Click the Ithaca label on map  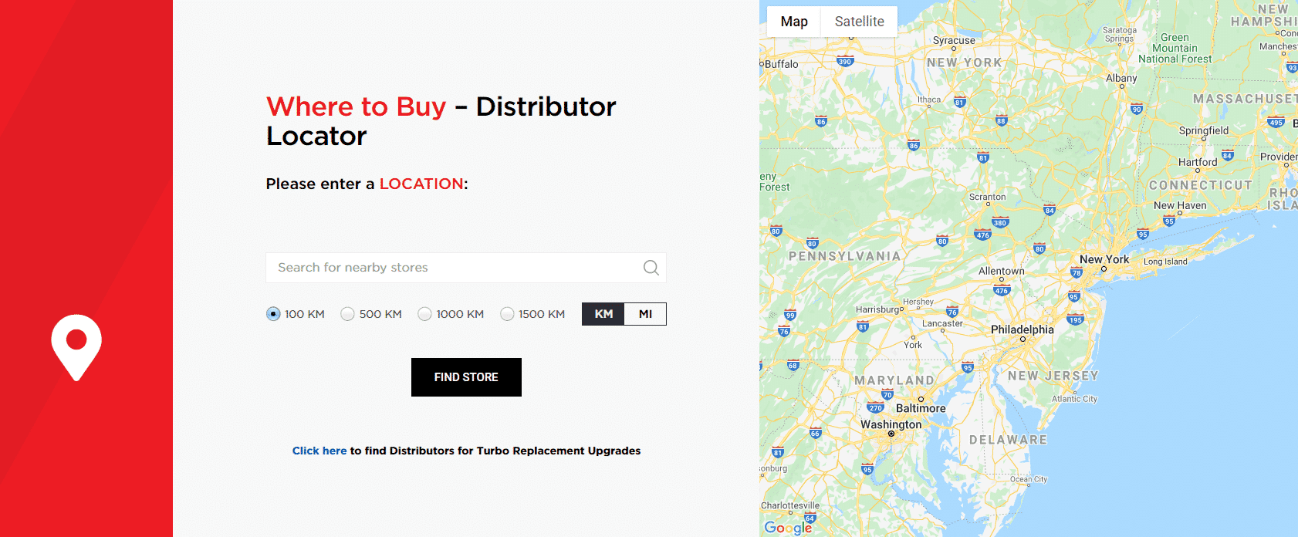coord(929,100)
